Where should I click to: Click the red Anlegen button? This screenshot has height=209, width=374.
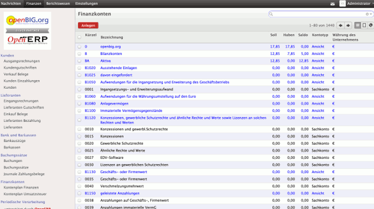point(88,25)
